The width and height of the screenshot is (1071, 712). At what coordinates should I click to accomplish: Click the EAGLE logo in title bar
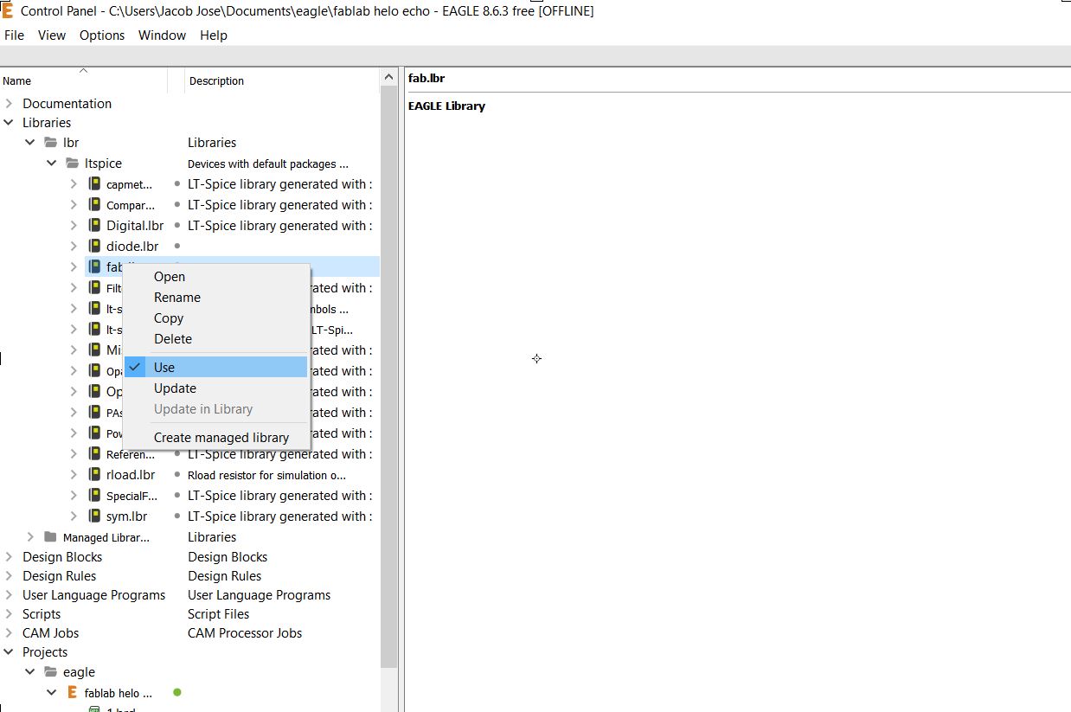[8, 11]
